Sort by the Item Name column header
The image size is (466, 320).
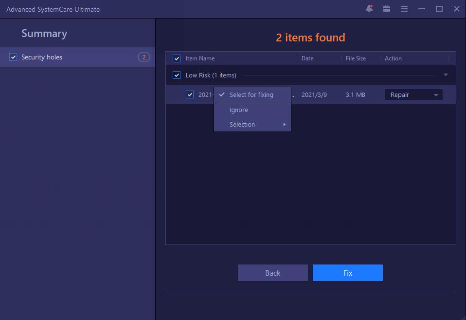(200, 58)
